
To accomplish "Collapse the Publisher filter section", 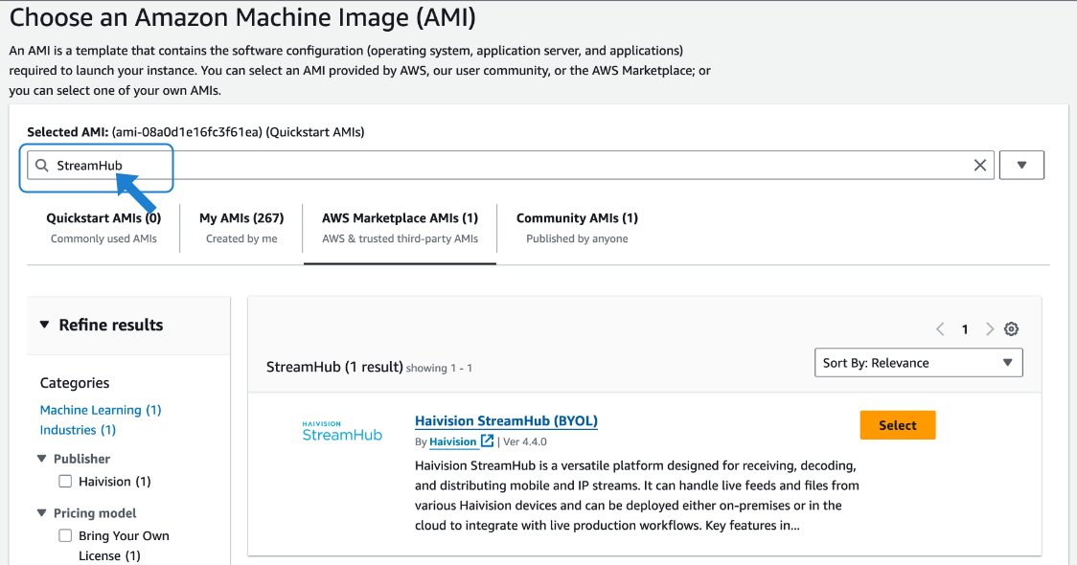I will [43, 459].
